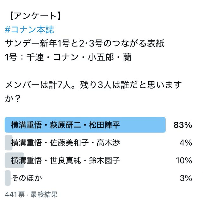The image size is (203, 215).
Task: Open the #コナン本誌 hashtag link
Action: pos(30,29)
